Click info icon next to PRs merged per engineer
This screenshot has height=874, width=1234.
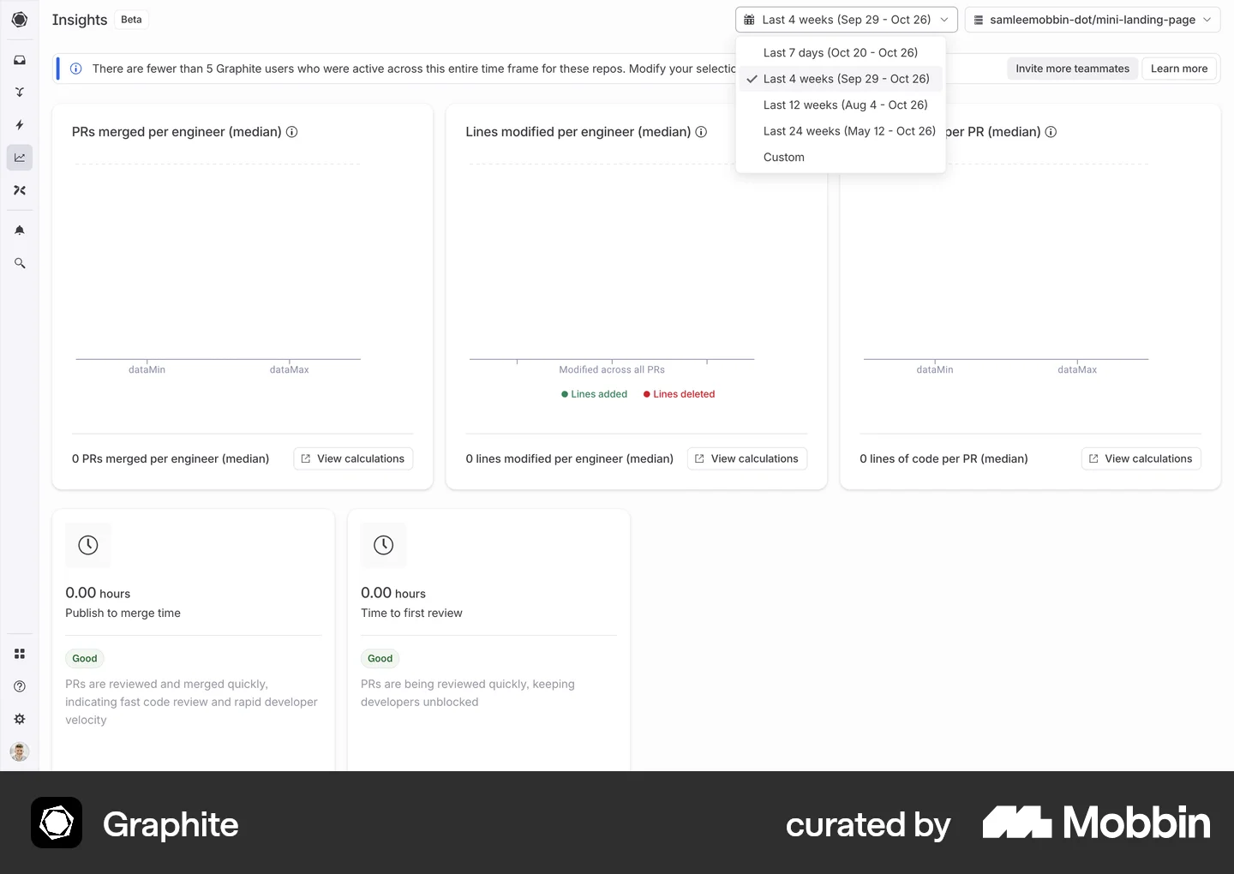(x=291, y=132)
